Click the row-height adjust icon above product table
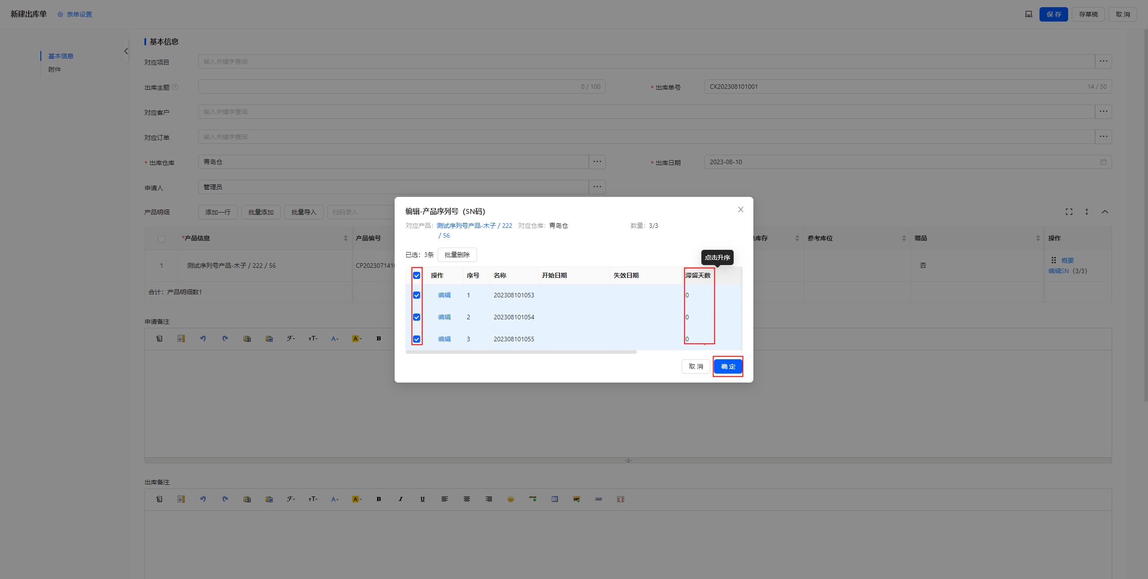Screen dimensions: 1148x579 coord(1087,212)
